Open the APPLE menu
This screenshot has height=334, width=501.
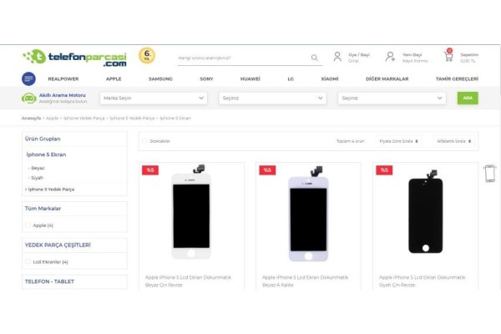pyautogui.click(x=114, y=79)
